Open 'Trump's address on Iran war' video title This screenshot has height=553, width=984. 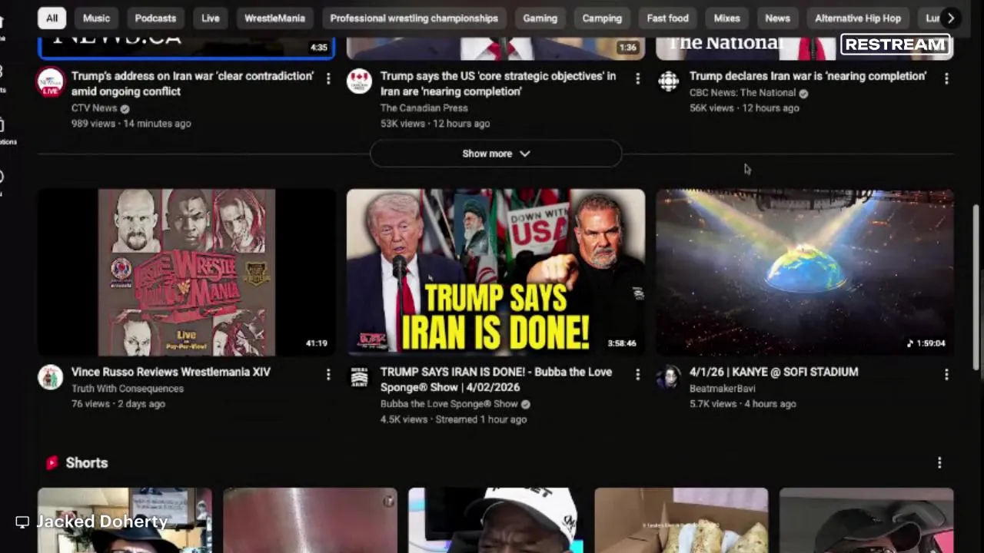192,84
